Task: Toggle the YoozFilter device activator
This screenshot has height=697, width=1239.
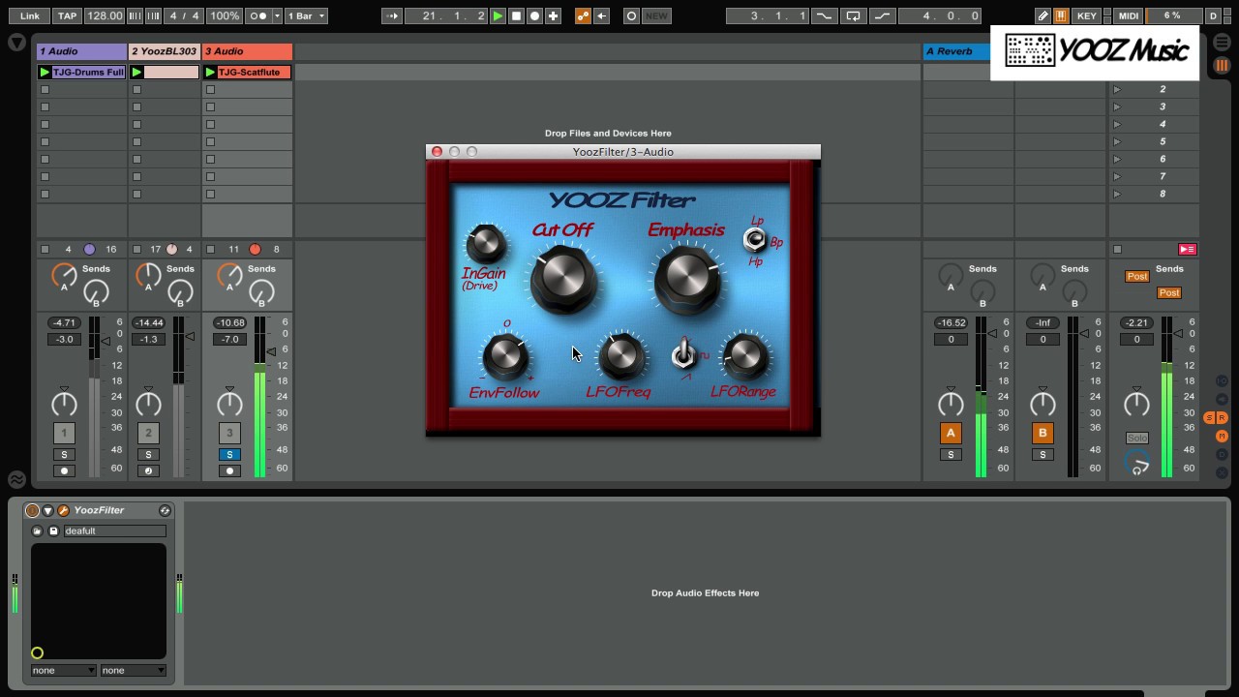Action: click(32, 510)
